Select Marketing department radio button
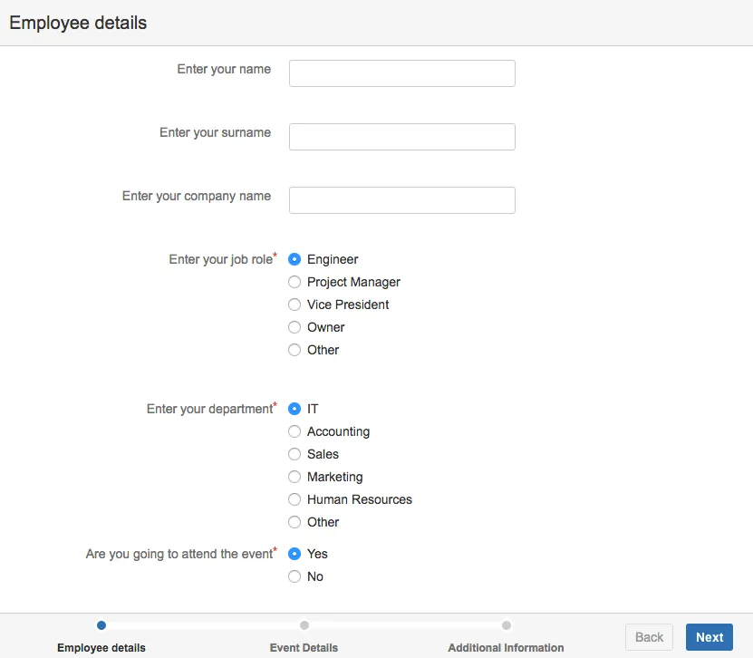This screenshot has height=658, width=753. [x=294, y=477]
